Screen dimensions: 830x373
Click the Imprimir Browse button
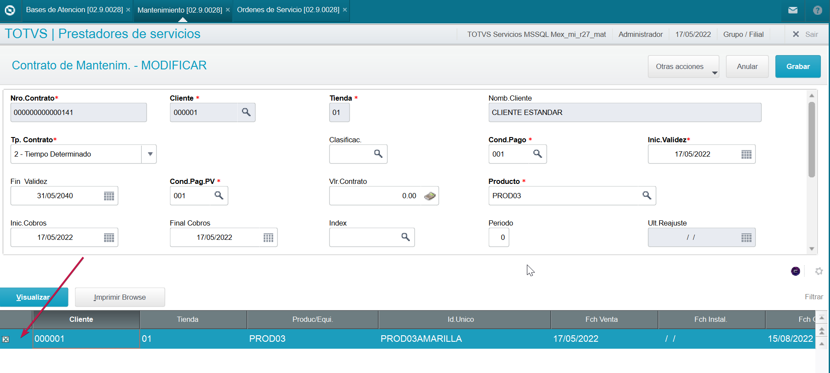coord(120,297)
